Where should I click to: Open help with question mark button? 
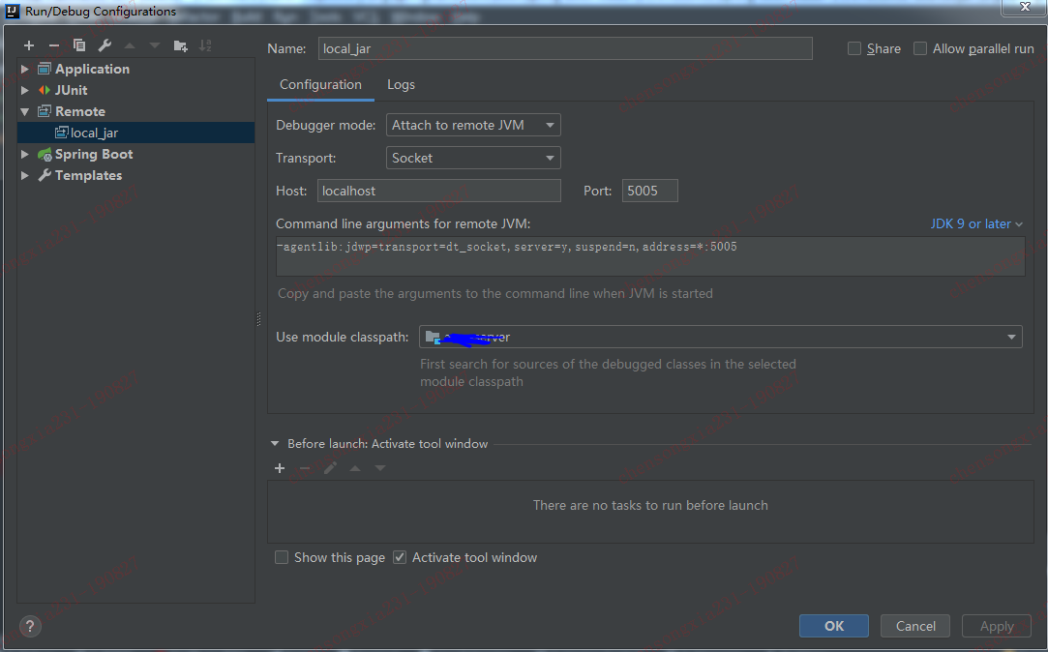tap(30, 627)
